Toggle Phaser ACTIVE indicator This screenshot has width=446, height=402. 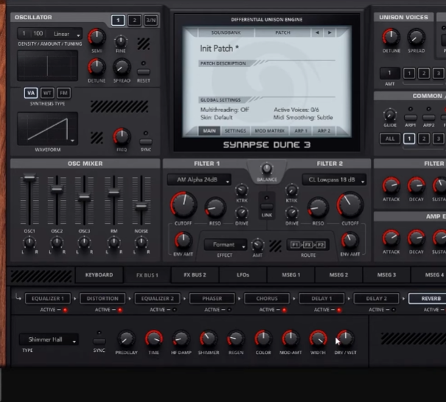point(229,310)
